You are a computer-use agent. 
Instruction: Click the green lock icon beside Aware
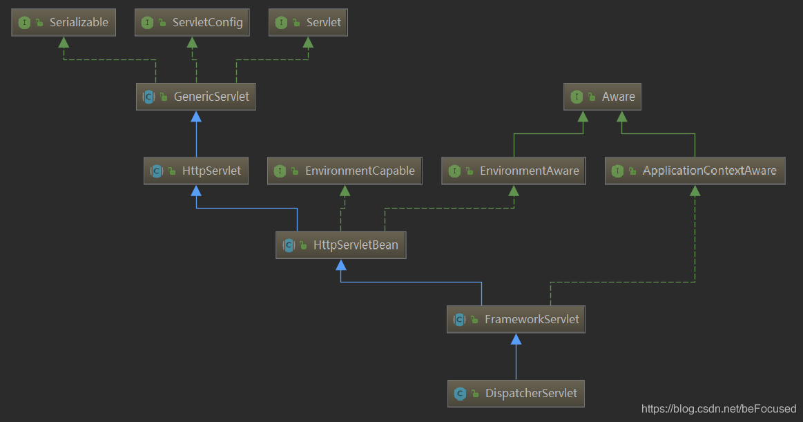(x=592, y=97)
